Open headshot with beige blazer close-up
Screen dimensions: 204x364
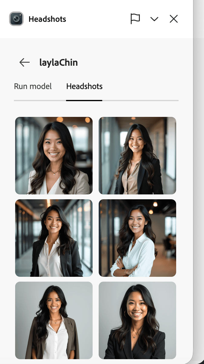point(54,156)
